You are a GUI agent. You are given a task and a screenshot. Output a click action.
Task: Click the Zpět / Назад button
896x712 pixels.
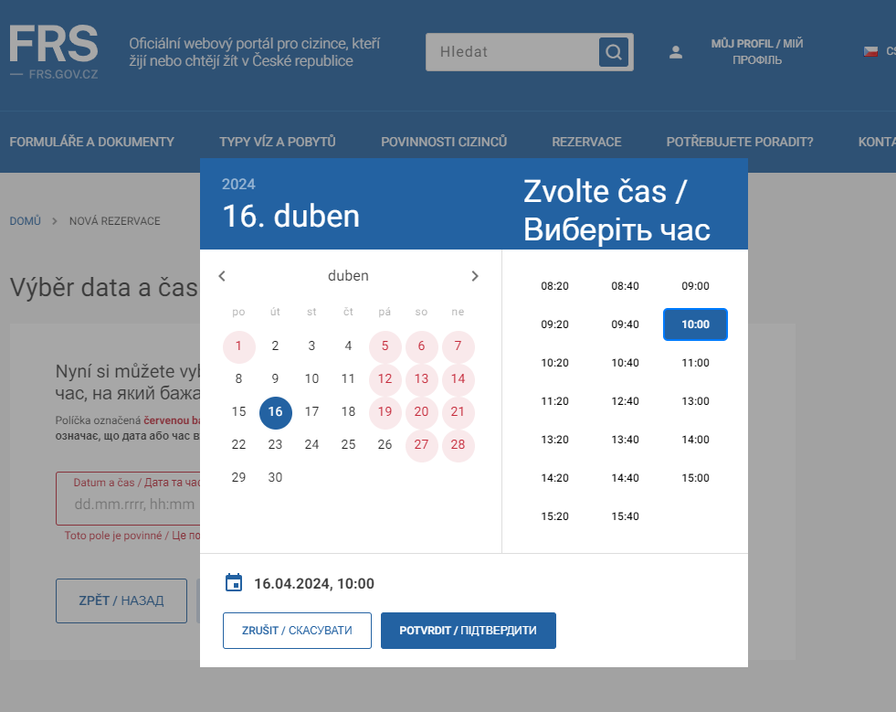pos(121,600)
